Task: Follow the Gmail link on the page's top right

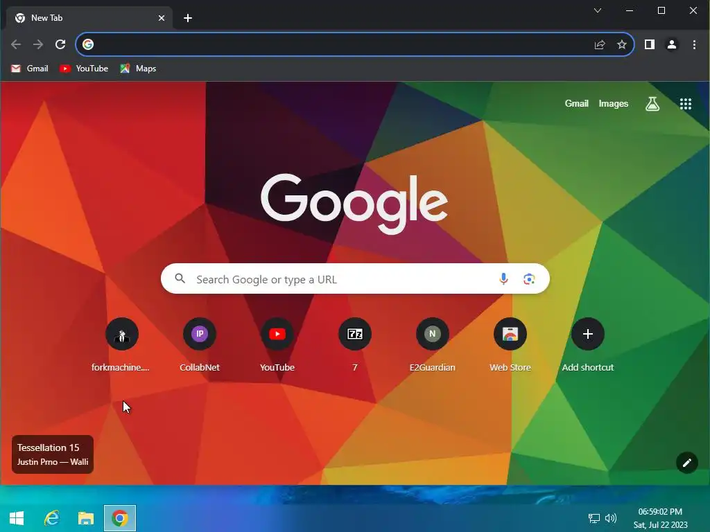Action: (576, 104)
